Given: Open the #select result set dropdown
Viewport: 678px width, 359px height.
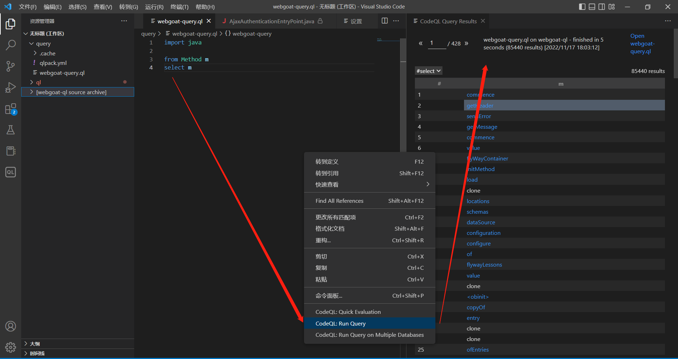Looking at the screenshot, I should pos(428,71).
